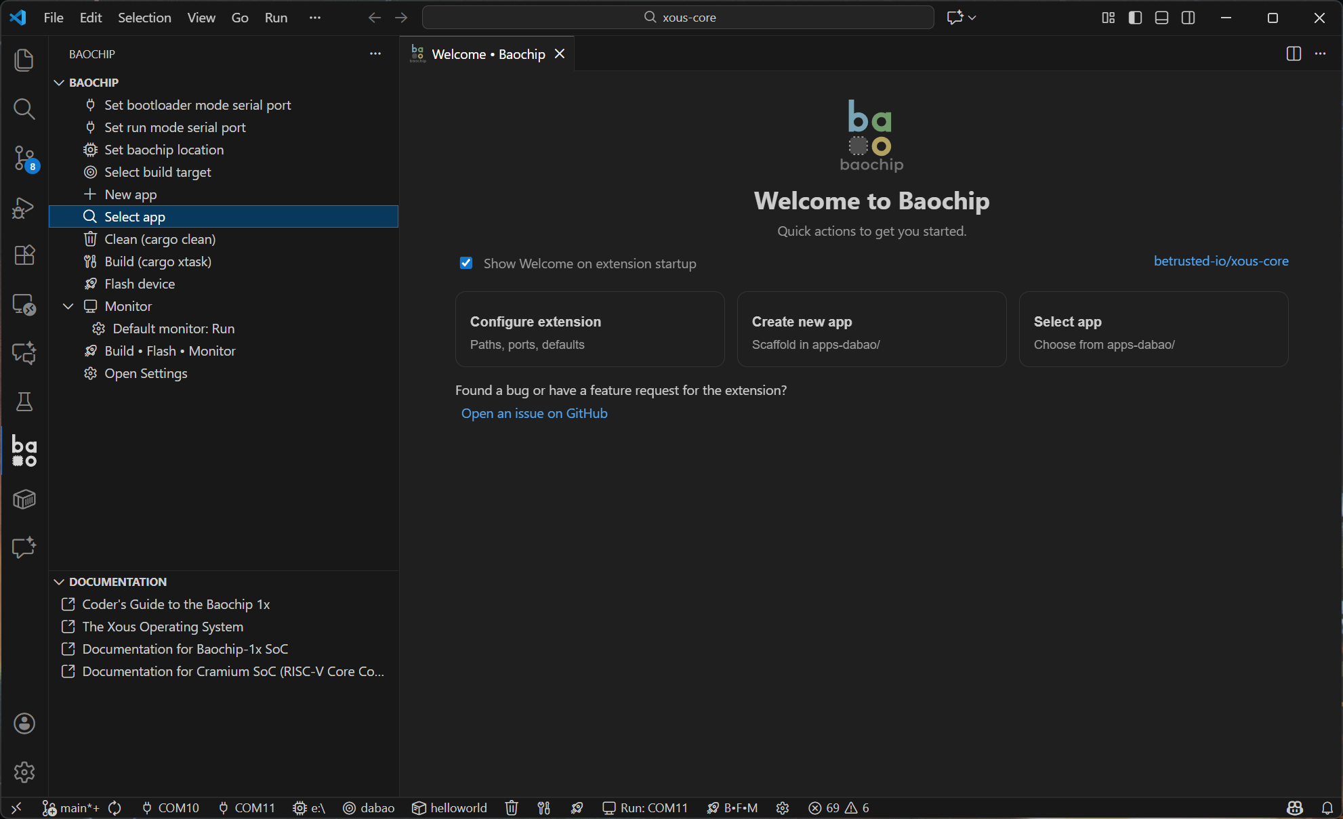Click the Create new app card
1343x819 pixels.
point(871,329)
